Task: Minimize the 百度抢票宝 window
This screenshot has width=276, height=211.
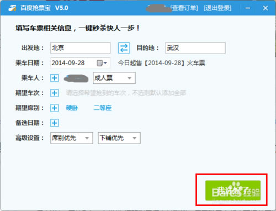Action: point(248,8)
